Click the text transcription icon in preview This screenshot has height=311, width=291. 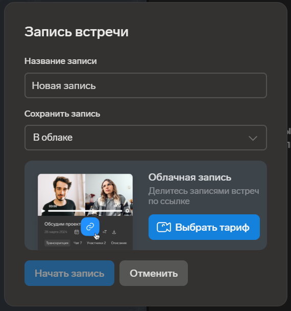pos(105,232)
